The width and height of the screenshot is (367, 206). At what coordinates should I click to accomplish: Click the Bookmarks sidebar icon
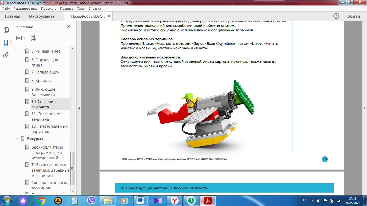[x=6, y=43]
